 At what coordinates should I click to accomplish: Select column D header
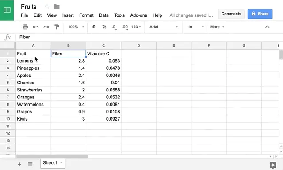click(138, 45)
